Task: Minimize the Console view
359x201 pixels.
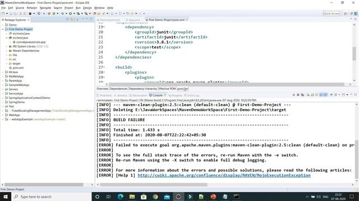Action: point(351,94)
